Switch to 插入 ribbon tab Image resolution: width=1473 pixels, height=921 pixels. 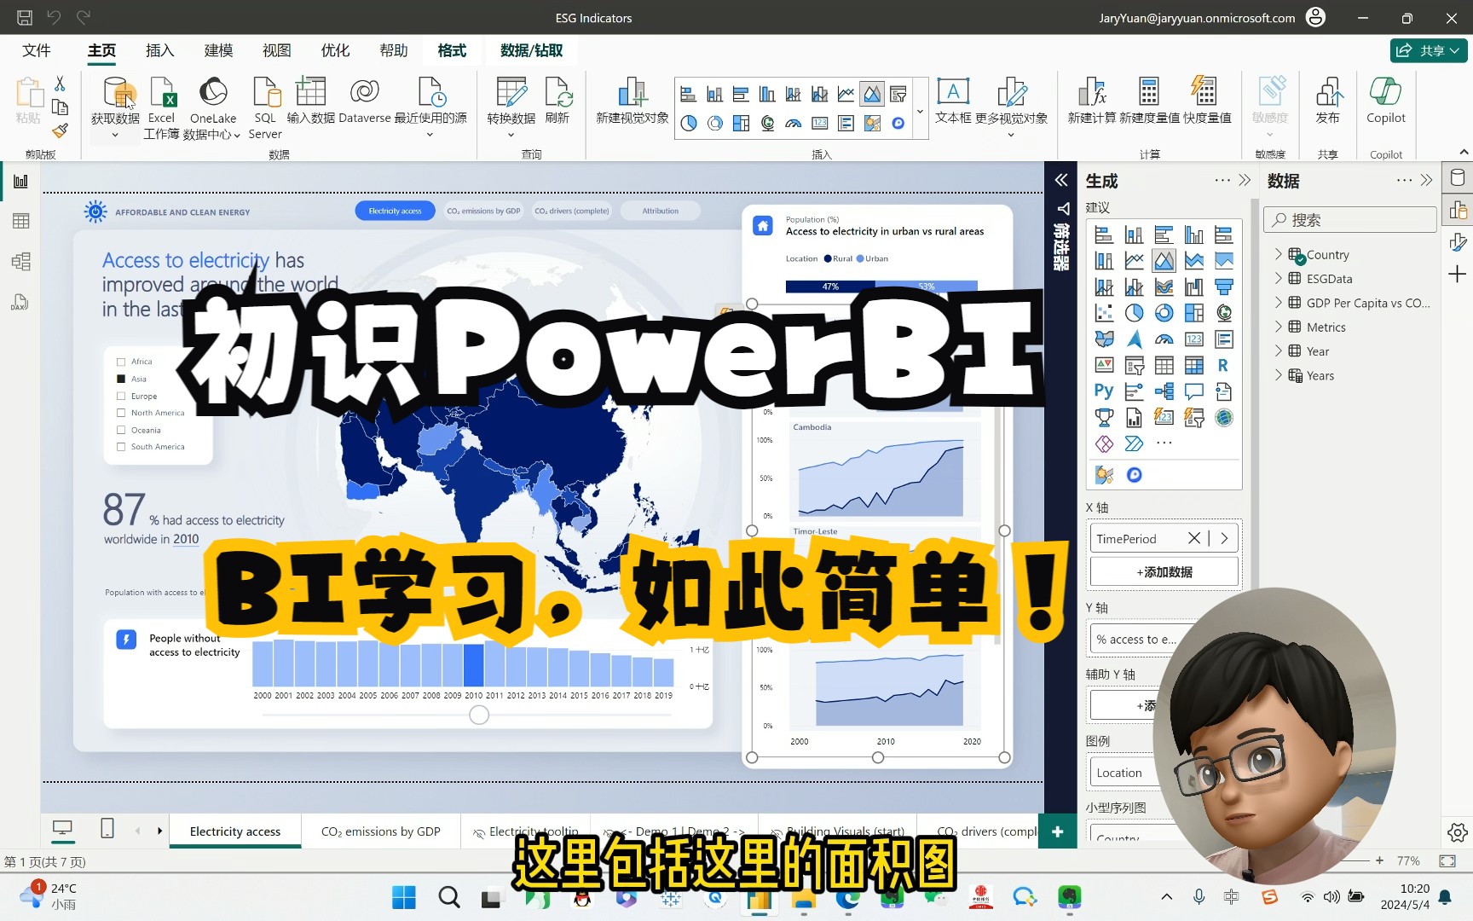click(x=160, y=50)
